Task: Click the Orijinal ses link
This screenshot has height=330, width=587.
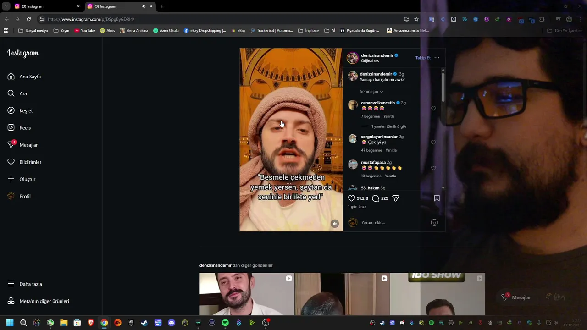Action: (370, 61)
